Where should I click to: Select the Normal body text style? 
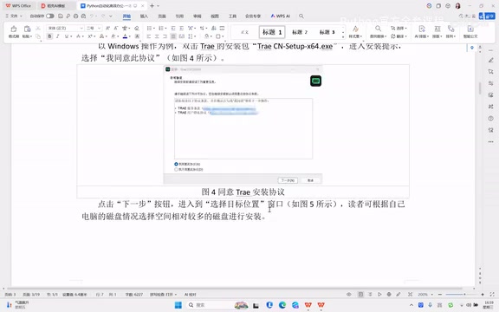244,32
